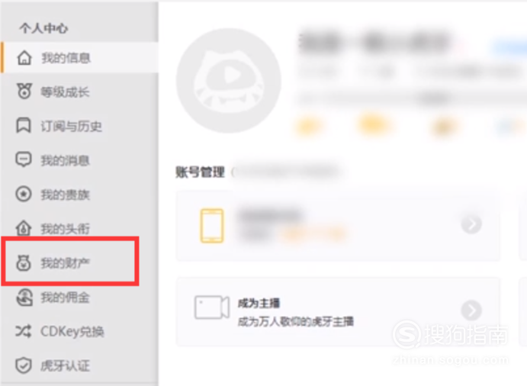The height and width of the screenshot is (386, 527).
Task: Click the profile avatar picture
Action: point(229,81)
